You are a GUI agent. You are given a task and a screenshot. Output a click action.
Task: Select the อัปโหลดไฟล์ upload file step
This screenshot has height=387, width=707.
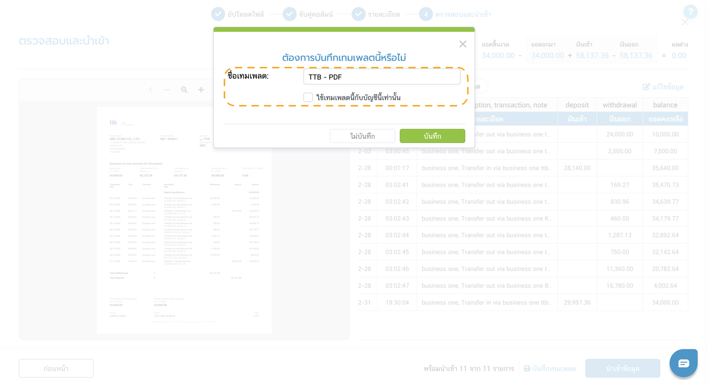coord(238,14)
